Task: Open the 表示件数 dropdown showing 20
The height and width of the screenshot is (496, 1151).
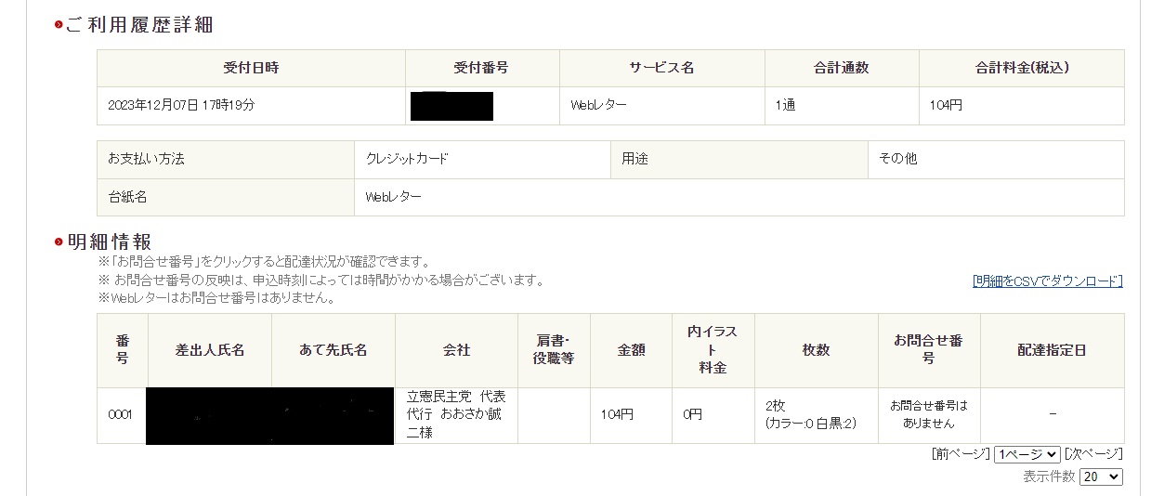Action: click(x=1102, y=476)
